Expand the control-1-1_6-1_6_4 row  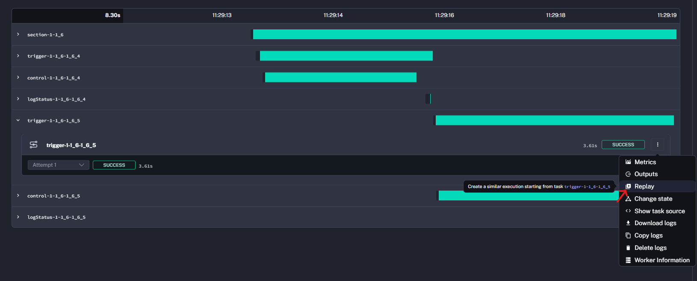pos(18,78)
